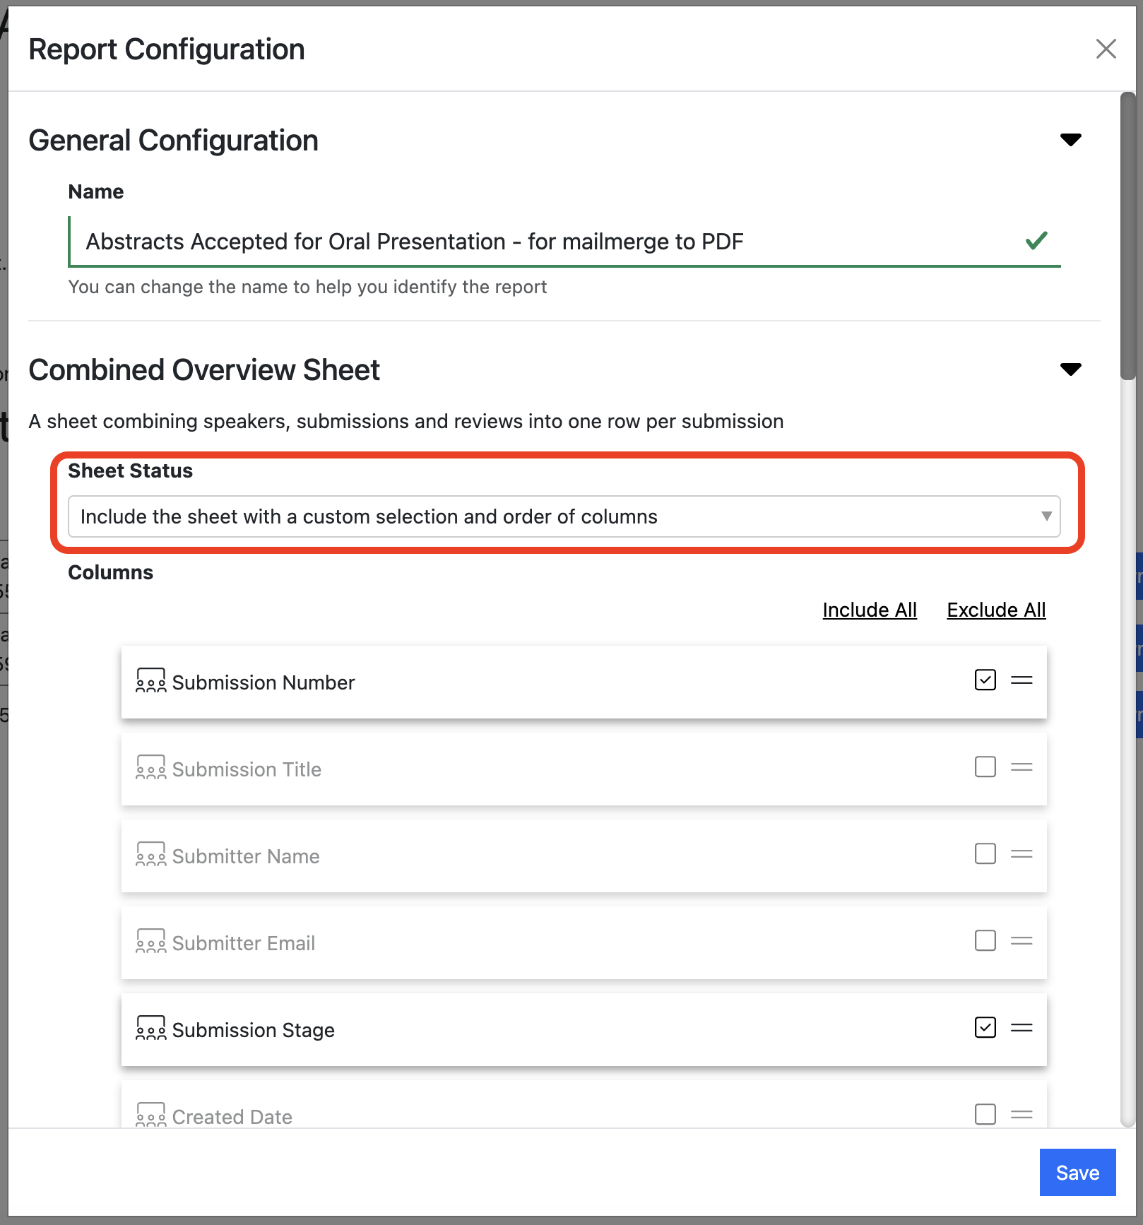
Task: Click the drag handle for Submitter Email
Action: [1021, 941]
